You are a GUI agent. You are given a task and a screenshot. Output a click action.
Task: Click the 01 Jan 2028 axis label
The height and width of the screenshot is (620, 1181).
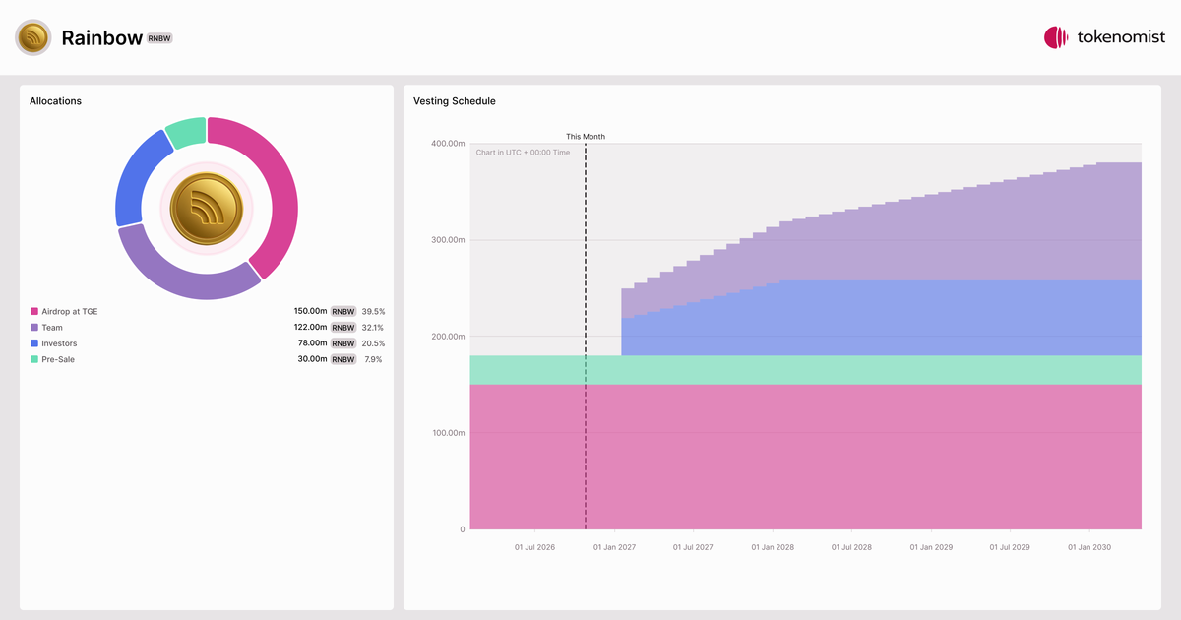pyautogui.click(x=773, y=547)
